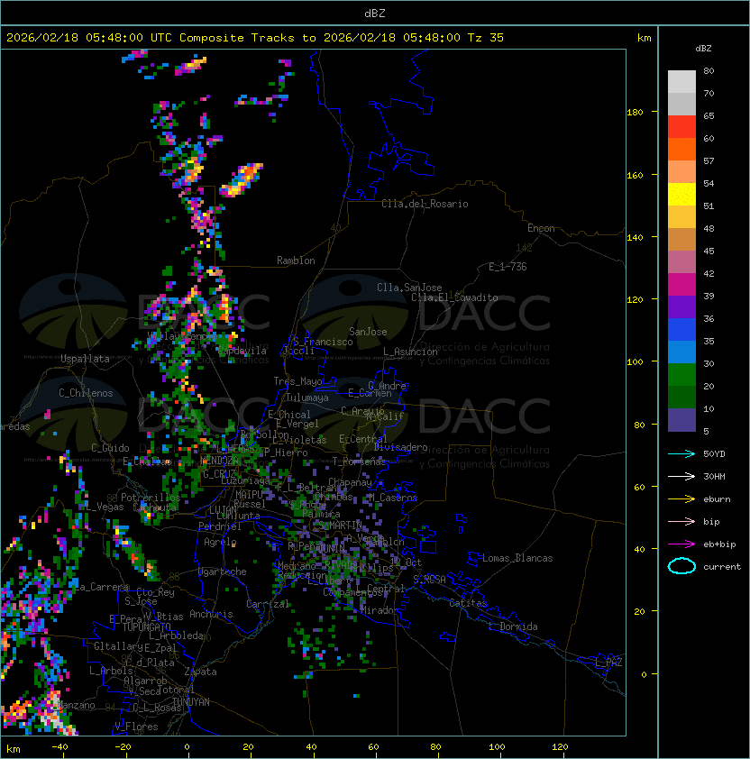
Task: Click the 'current' legend label
Action: coord(722,567)
